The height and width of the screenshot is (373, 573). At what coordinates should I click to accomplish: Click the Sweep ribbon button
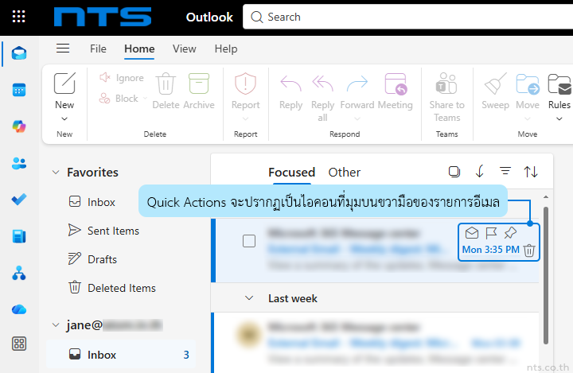[x=495, y=91]
